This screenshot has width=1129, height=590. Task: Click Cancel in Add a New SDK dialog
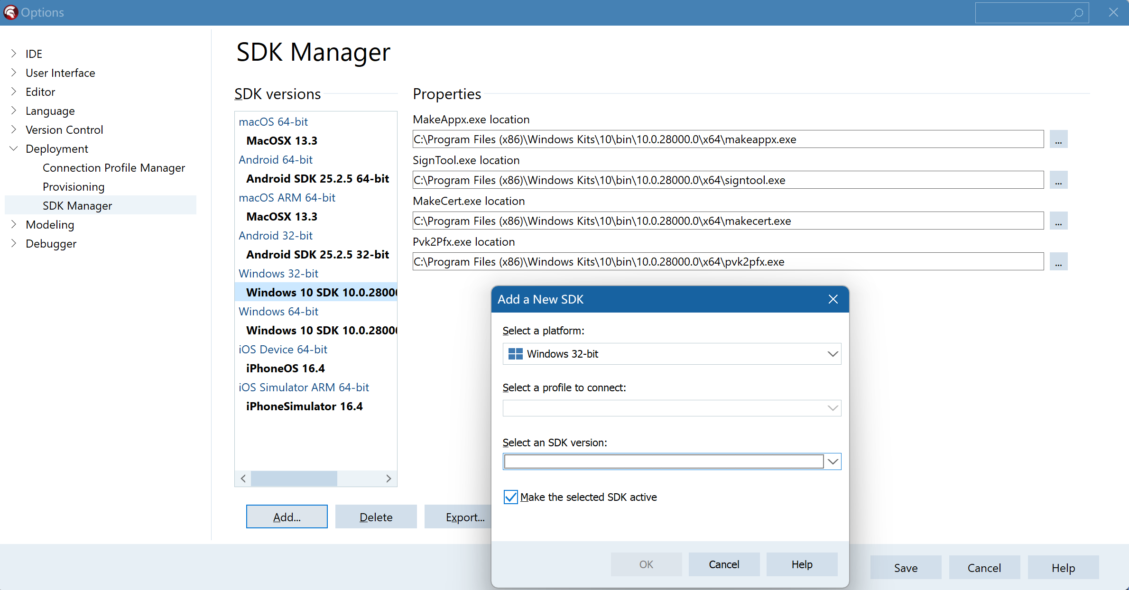(x=724, y=564)
